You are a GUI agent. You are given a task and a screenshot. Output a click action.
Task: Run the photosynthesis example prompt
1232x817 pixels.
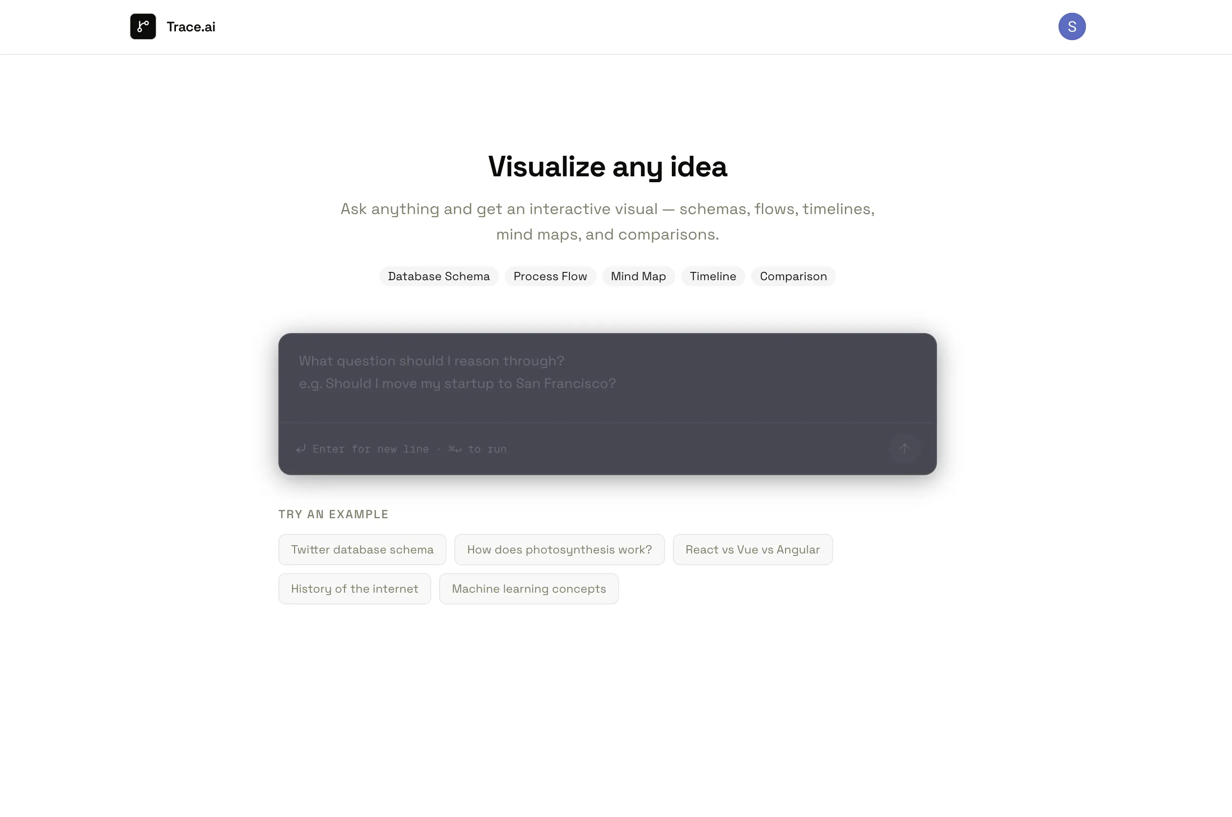(559, 549)
